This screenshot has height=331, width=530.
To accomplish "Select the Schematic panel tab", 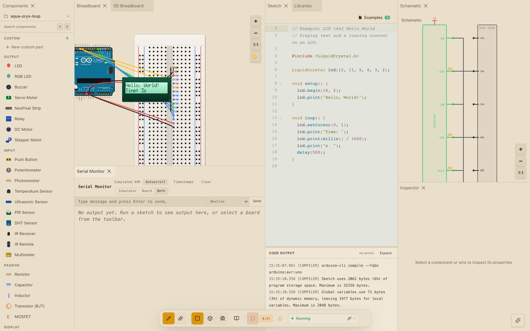I will 410,6.
